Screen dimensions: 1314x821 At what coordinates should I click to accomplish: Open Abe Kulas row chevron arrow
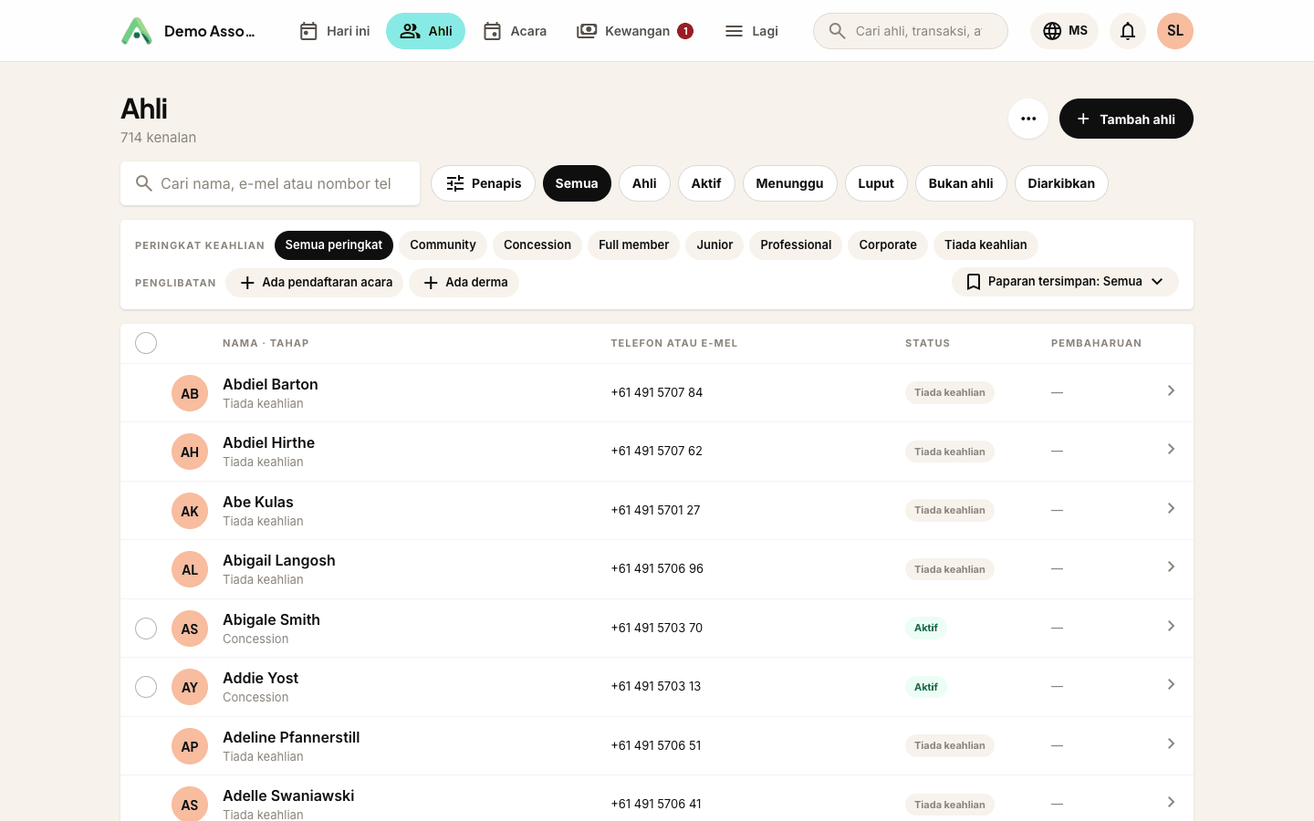pyautogui.click(x=1171, y=509)
